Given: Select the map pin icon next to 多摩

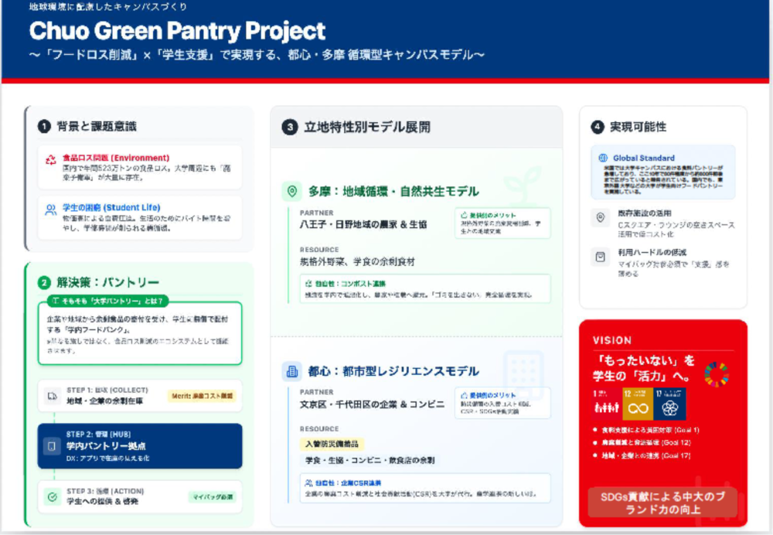Looking at the screenshot, I should pyautogui.click(x=291, y=191).
